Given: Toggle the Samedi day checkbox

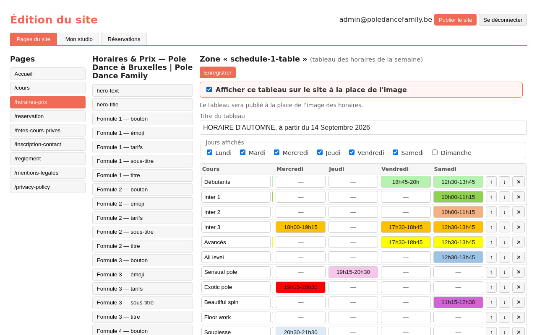Looking at the screenshot, I should [395, 152].
